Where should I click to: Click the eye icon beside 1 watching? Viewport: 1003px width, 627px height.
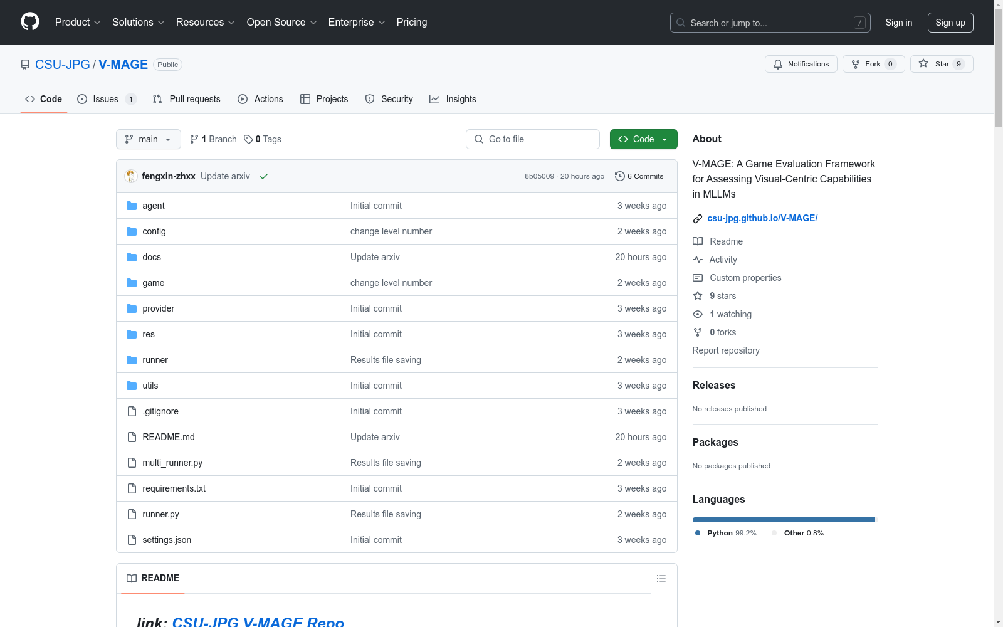pos(698,314)
